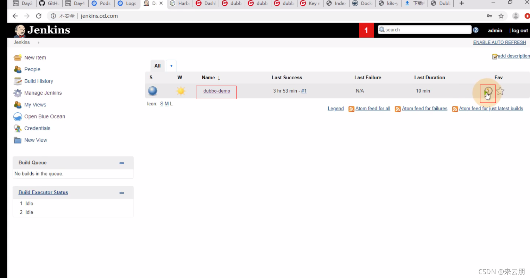Screen dimensions: 530x278
Task: Click the address bar showing jenkins.od.com
Action: pyautogui.click(x=264, y=16)
